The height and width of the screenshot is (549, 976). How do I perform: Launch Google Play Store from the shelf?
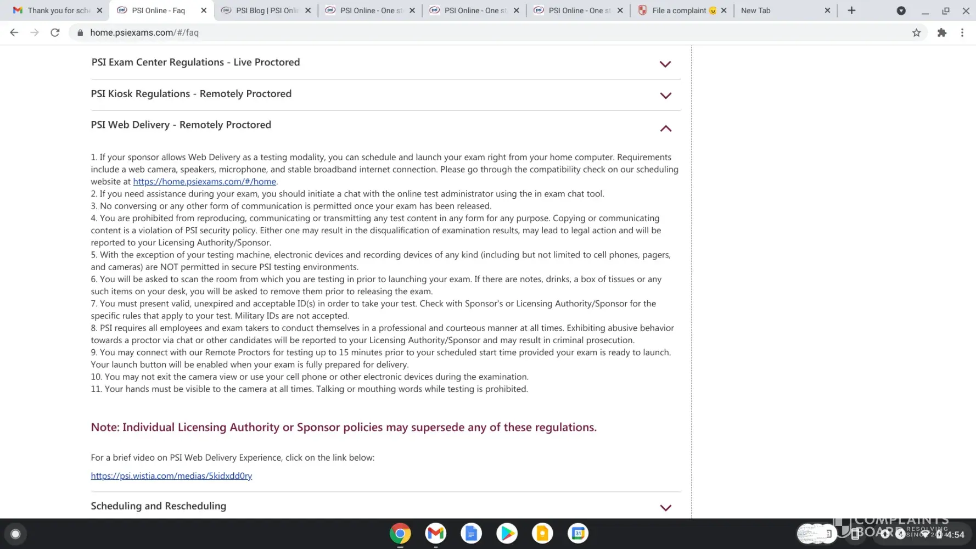(x=507, y=533)
